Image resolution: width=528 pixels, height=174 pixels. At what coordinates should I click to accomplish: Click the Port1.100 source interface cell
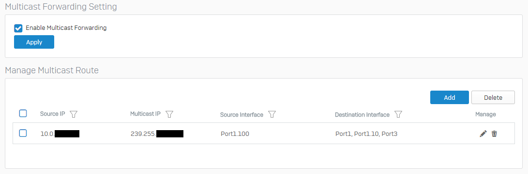pos(235,134)
